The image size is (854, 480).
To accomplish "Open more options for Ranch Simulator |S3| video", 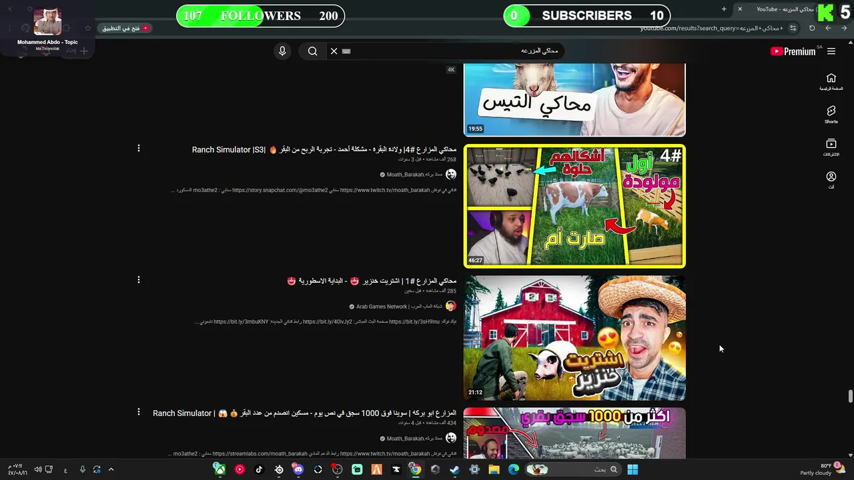I will pyautogui.click(x=139, y=148).
